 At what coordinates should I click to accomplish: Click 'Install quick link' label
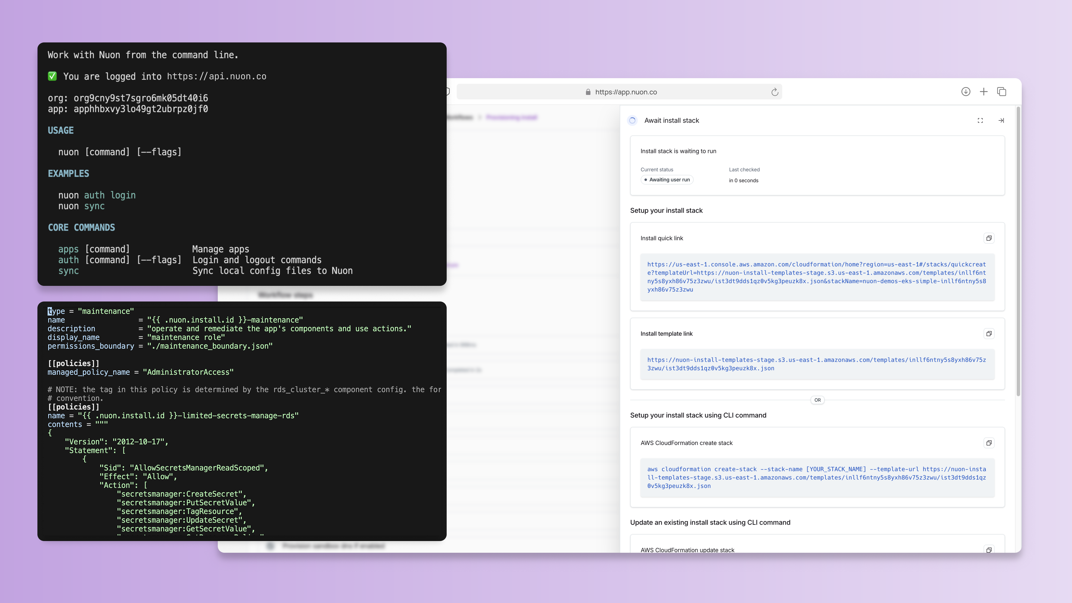[662, 238]
